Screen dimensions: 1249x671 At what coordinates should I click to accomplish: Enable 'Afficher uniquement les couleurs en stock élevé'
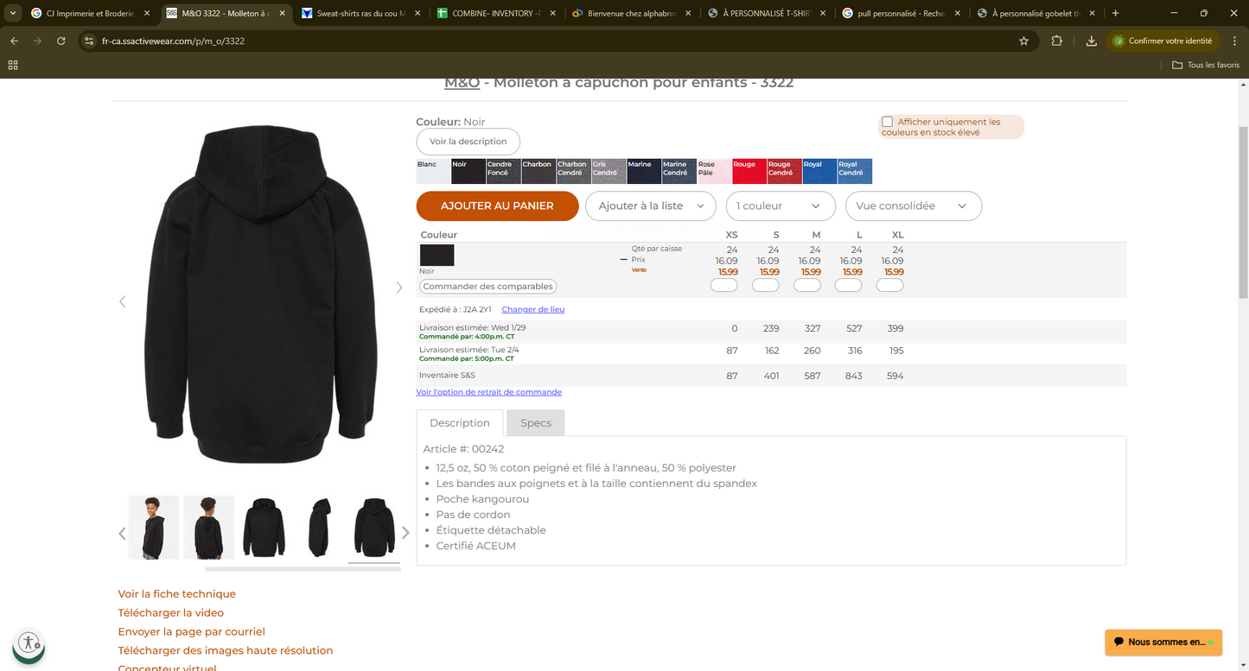coord(887,122)
